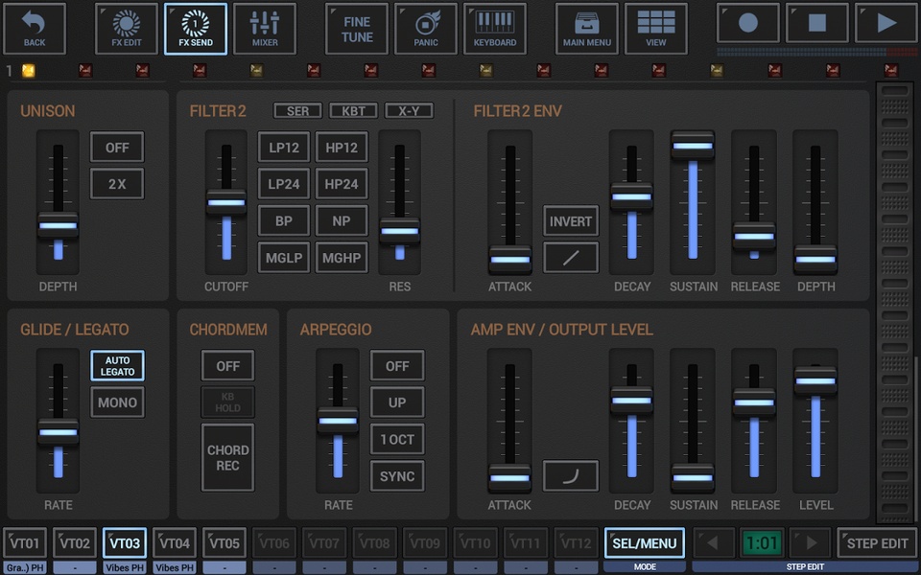The image size is (921, 575).
Task: Open Arpeggio UP direction selector
Action: point(397,402)
